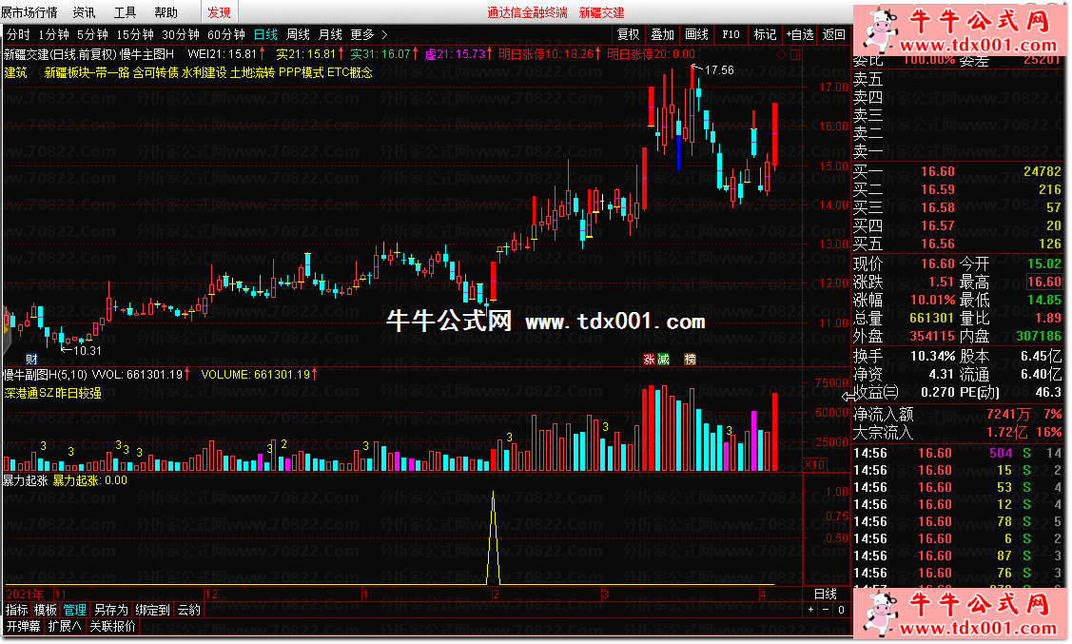Screen dimensions: 1072x644
Task: Open F10 company info
Action: (x=731, y=34)
